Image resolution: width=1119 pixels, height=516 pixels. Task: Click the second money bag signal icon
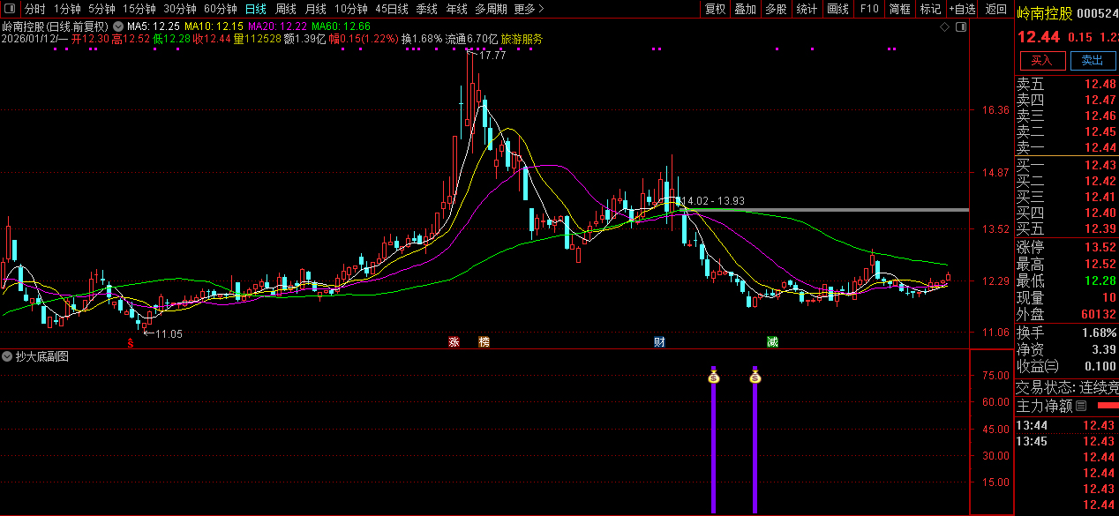755,378
